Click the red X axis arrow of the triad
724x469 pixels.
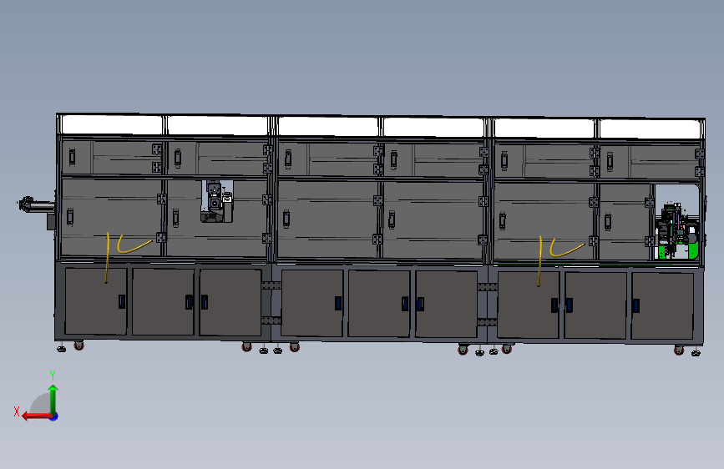38,416
